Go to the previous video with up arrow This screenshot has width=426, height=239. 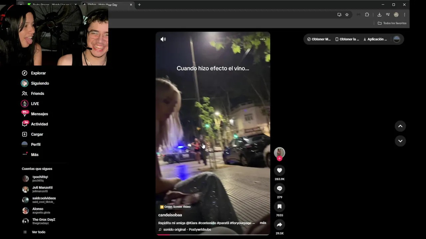[x=400, y=126]
